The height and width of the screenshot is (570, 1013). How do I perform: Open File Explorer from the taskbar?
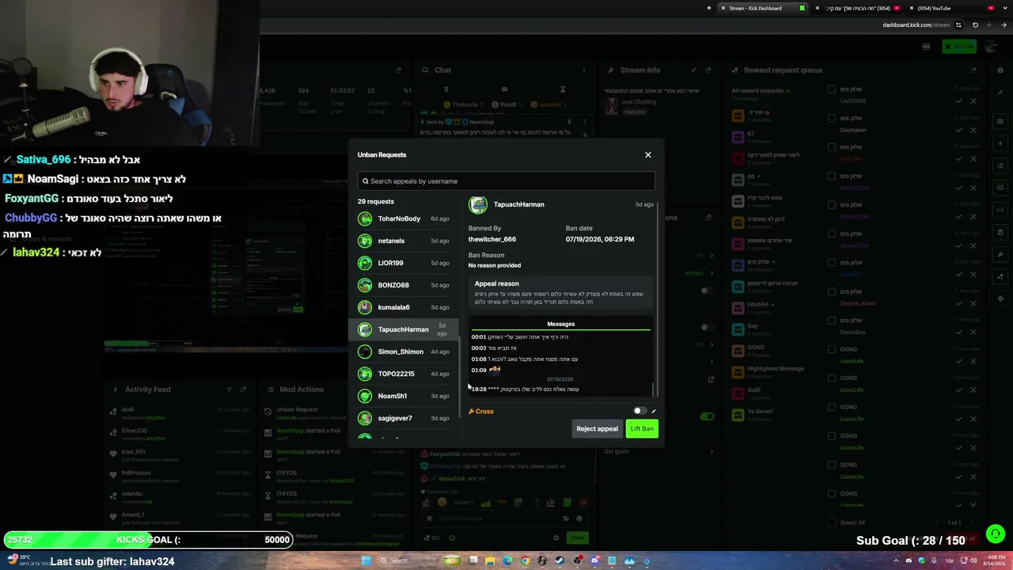tap(490, 560)
